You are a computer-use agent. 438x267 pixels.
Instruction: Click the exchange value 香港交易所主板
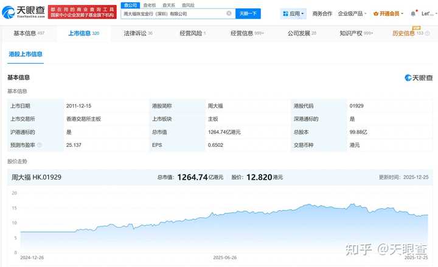pos(83,119)
